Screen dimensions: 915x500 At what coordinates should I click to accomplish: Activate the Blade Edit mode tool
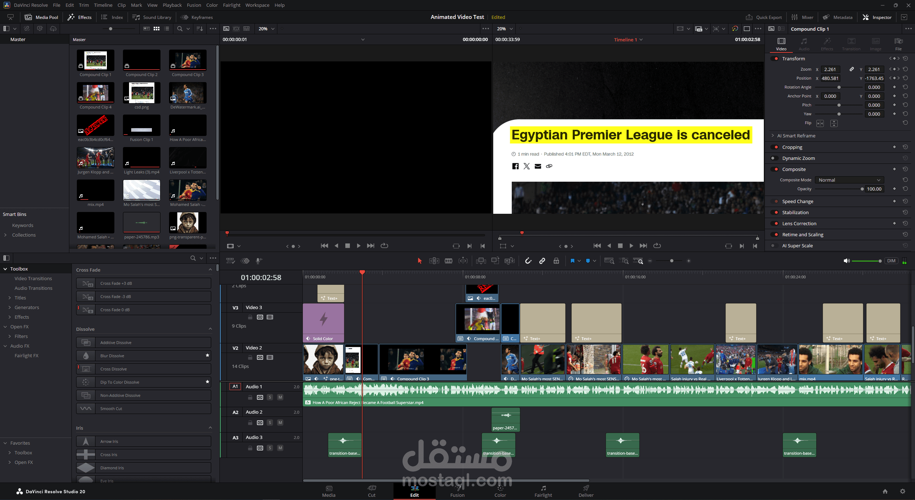449,261
